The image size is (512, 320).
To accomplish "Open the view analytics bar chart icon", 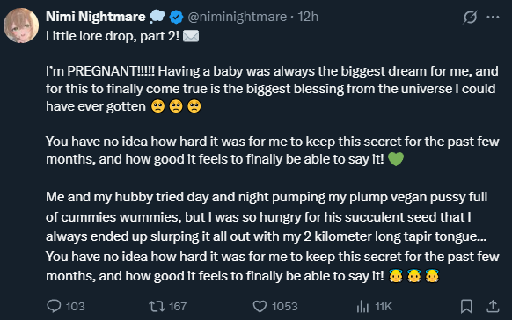I will click(x=362, y=306).
